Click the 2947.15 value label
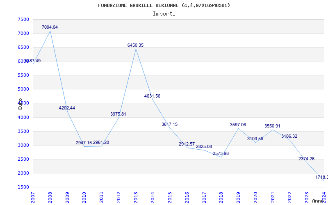328x205 pixels. point(84,143)
